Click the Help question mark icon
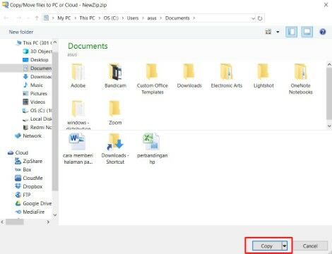The height and width of the screenshot is (254, 332). coord(323,32)
